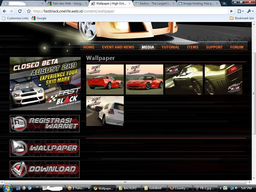
Task: Visit the FORUM link
Action: coord(237,47)
